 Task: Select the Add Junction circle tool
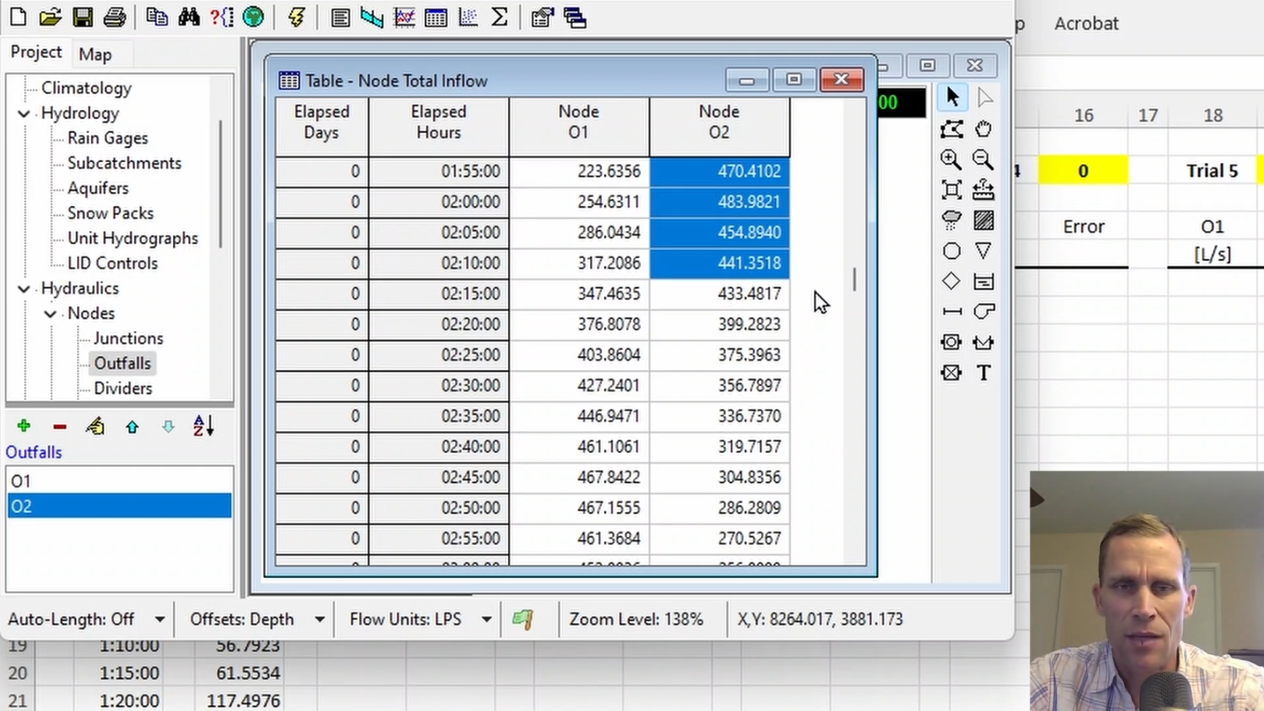coord(951,251)
